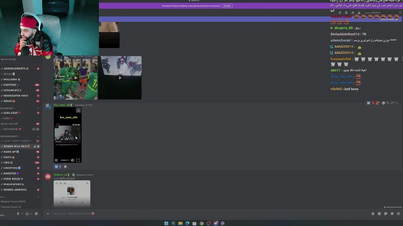Toggle the W reaction with count 2
This screenshot has height=226, width=403.
58,167
